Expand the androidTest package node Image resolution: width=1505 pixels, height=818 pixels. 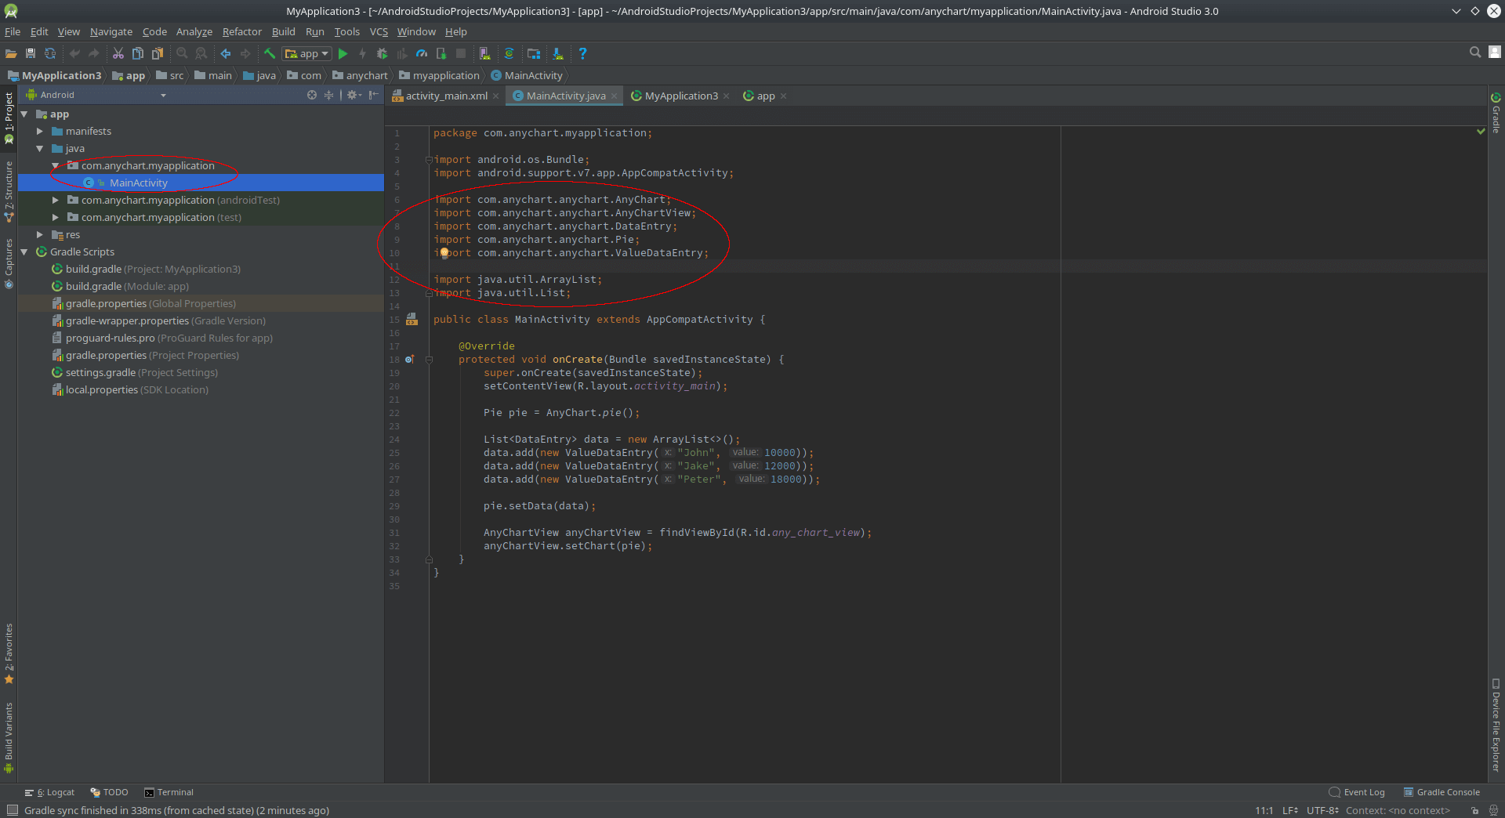pyautogui.click(x=55, y=201)
